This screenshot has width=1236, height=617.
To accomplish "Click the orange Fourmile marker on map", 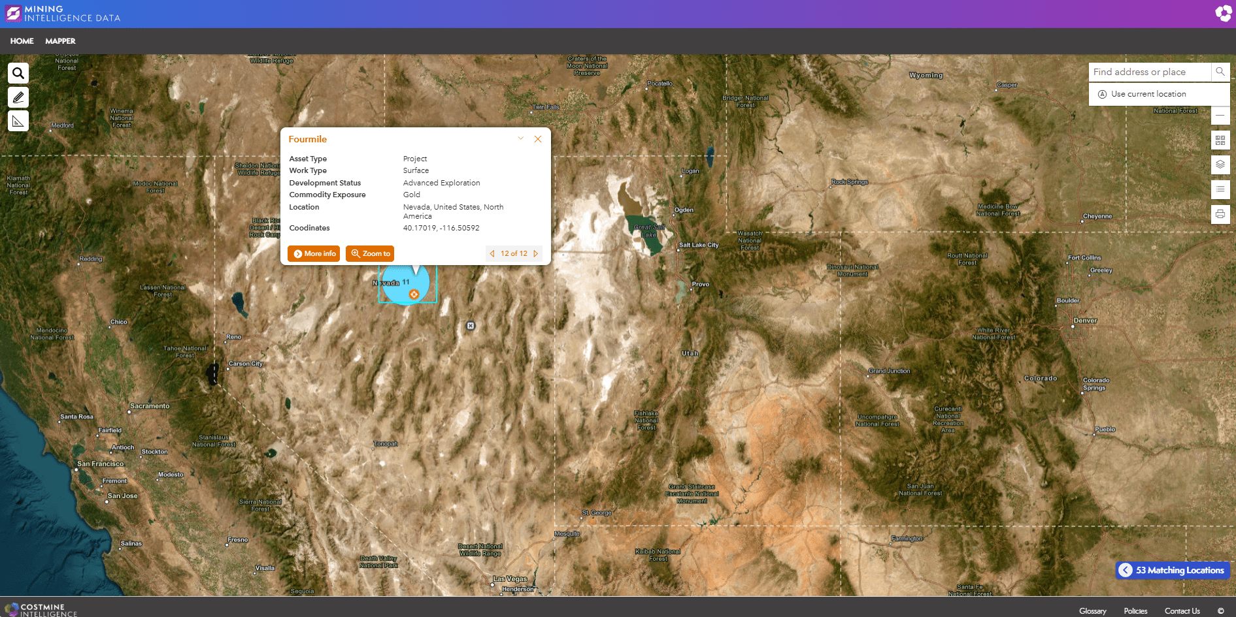I will pos(414,294).
